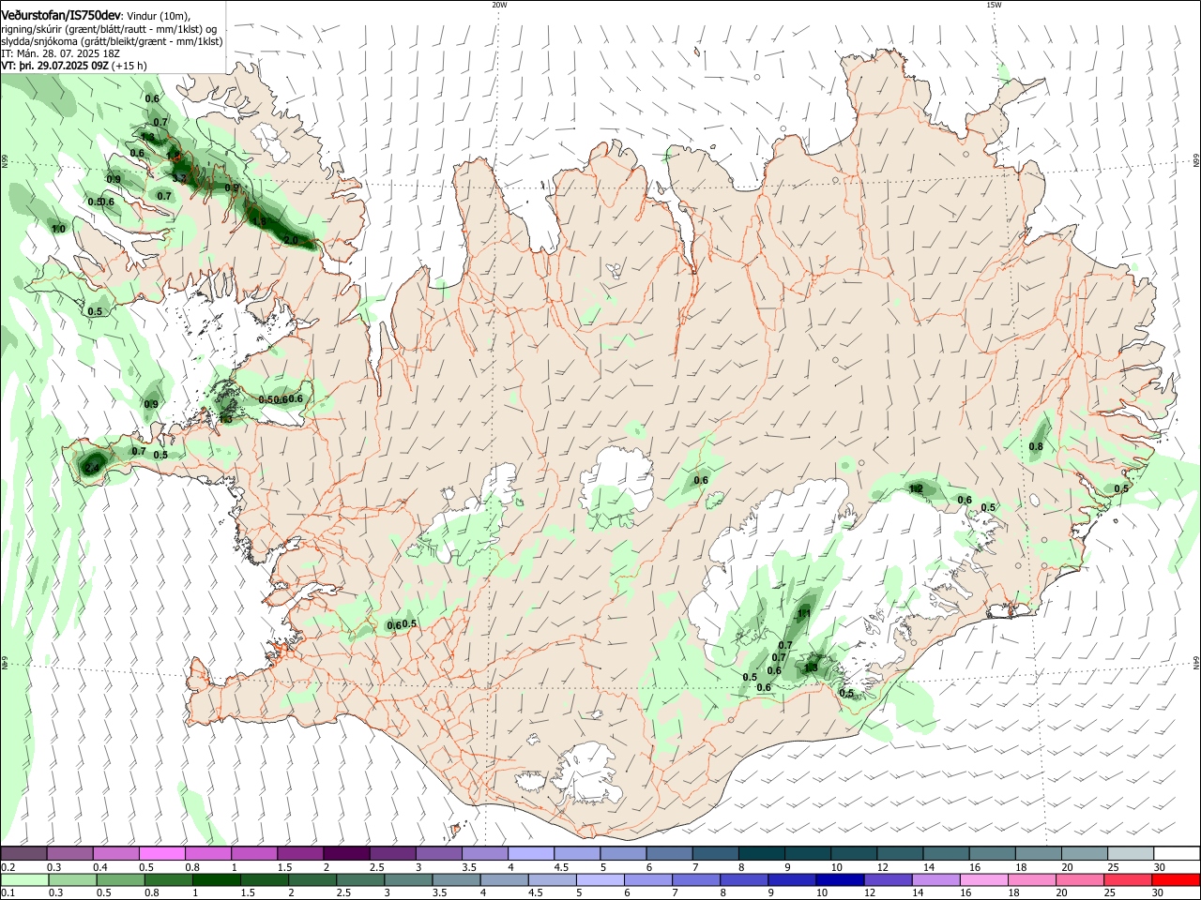The image size is (1201, 900).
Task: Pick the plum 0.2 swatch in top legend row
Action: [x=23, y=853]
